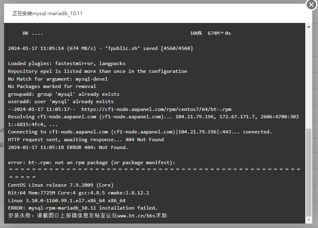Click the scrollbar up arrow
Viewport: 318px width, 228px height.
pyautogui.click(x=309, y=27)
